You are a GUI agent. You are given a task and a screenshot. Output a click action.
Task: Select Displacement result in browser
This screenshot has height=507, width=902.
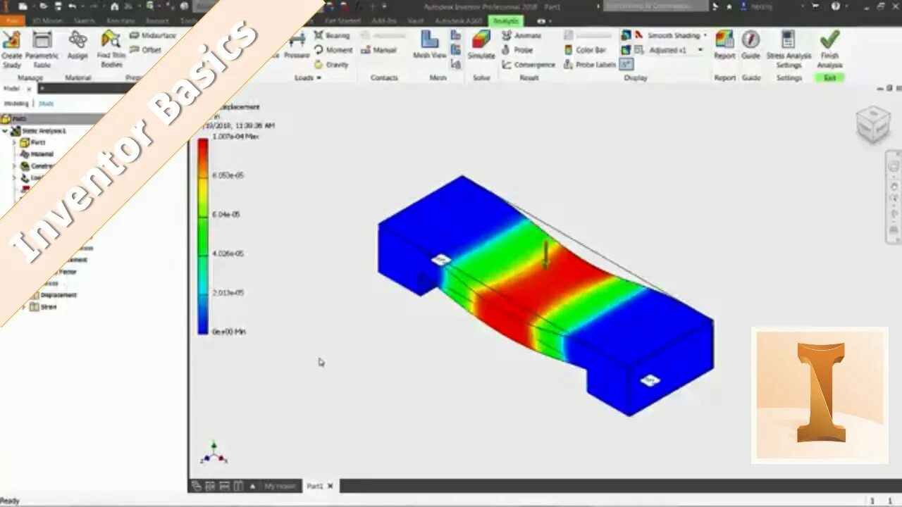[58, 295]
